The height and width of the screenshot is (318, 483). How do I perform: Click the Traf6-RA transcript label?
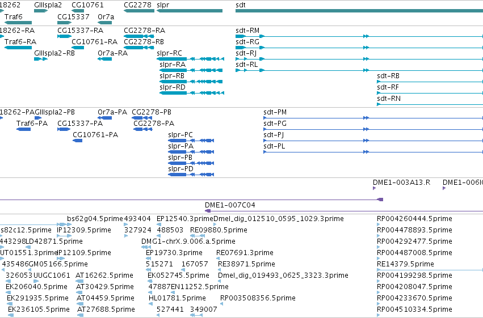20,41
